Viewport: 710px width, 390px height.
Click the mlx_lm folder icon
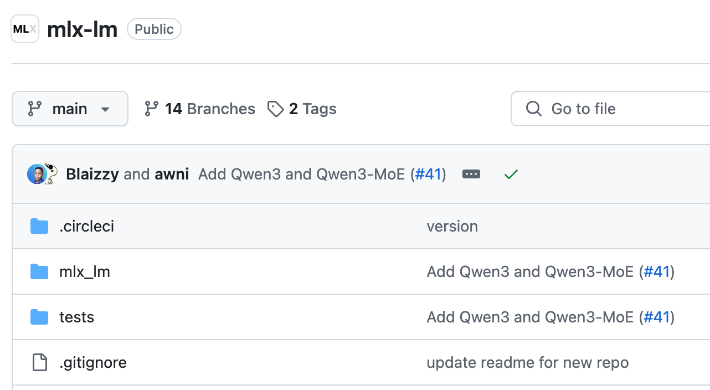(39, 271)
